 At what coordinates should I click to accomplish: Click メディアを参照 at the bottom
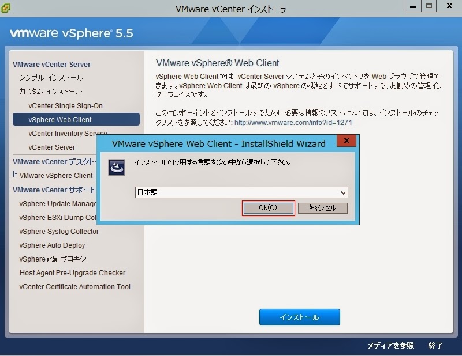[391, 346]
